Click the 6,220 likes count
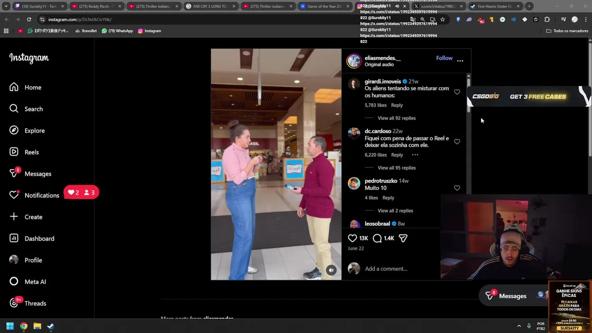 tap(376, 155)
